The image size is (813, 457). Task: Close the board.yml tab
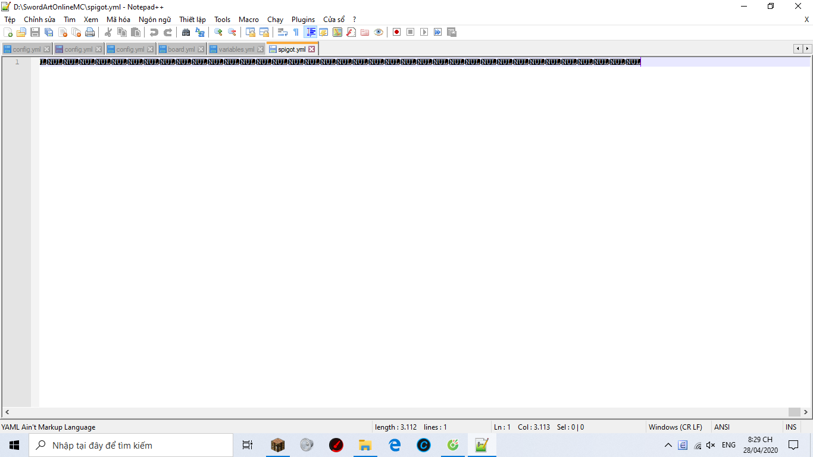click(x=201, y=49)
